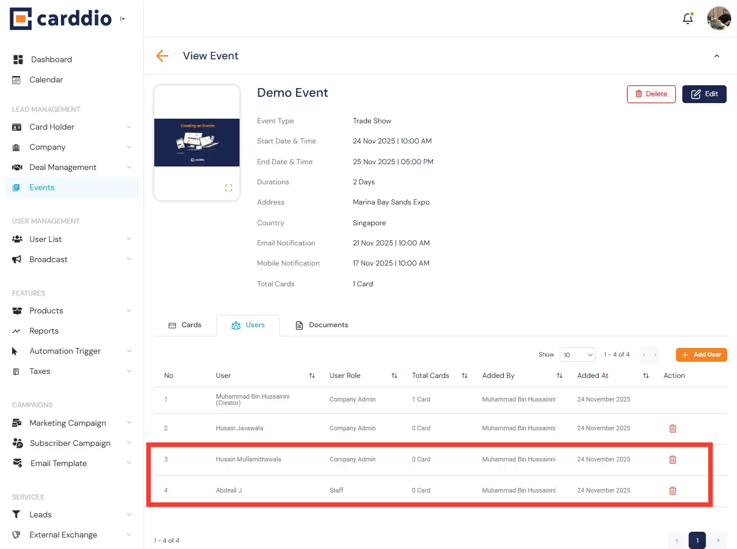Click the Edit event button
This screenshot has width=737, height=549.
(704, 94)
